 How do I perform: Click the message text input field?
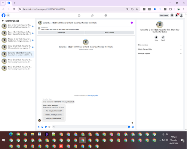(90, 127)
